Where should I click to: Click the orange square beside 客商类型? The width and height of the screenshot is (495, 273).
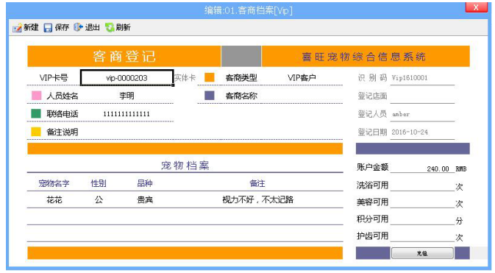point(210,77)
